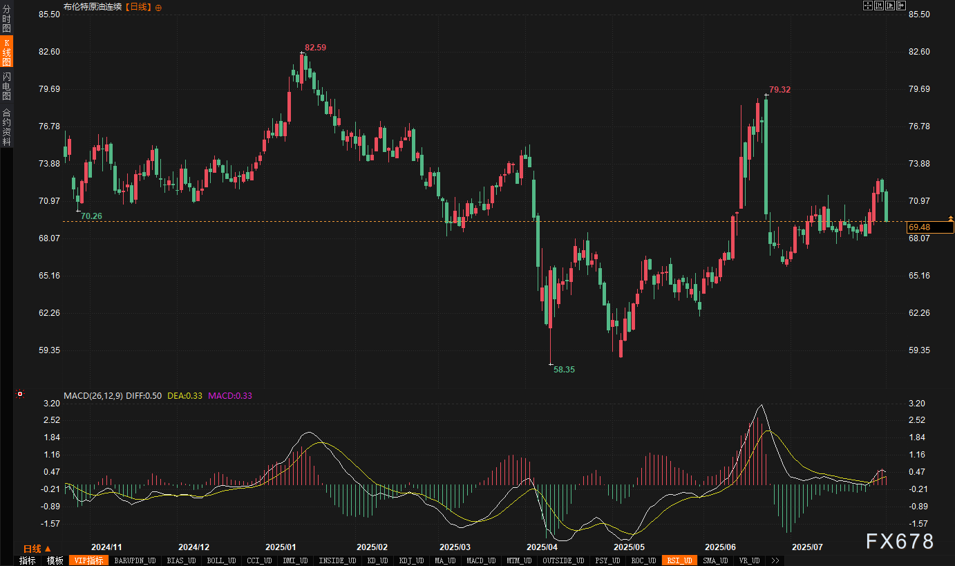Screen dimensions: 955x566
Task: Open the 指标 tab
Action: (27, 560)
